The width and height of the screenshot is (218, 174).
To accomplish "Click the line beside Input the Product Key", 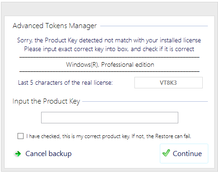I will coord(145,101).
